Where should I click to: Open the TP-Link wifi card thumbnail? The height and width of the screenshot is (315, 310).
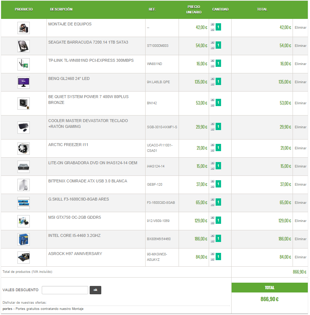tap(24, 64)
